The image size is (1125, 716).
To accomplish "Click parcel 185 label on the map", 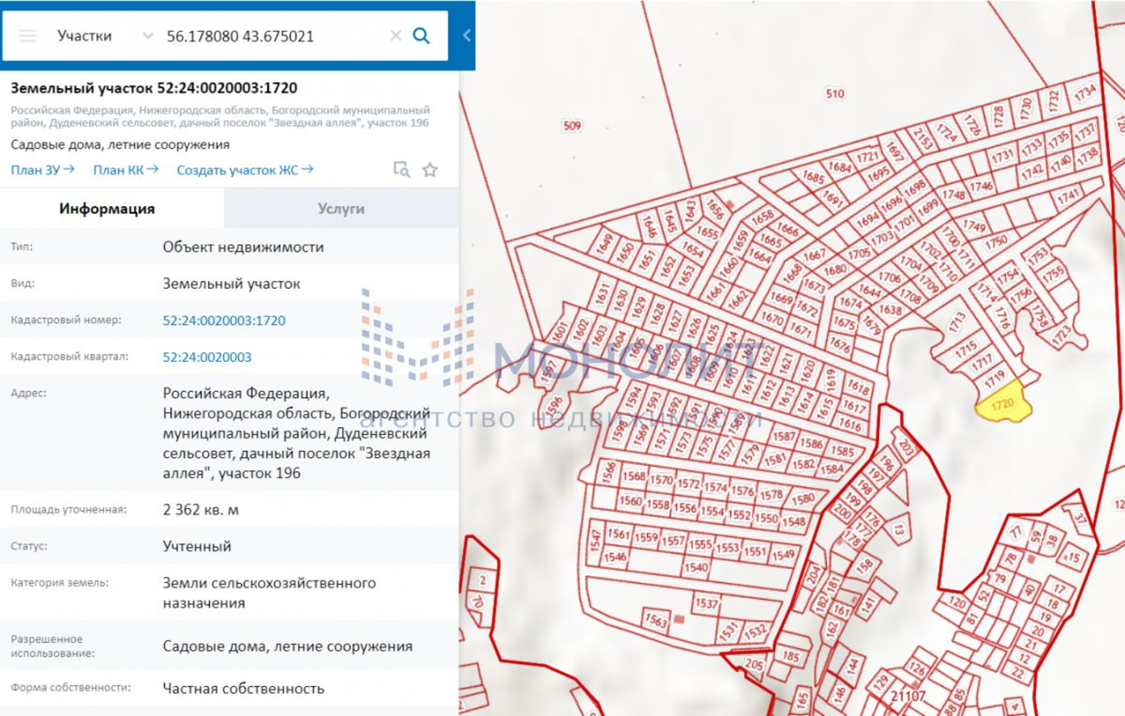I will coord(791,656).
